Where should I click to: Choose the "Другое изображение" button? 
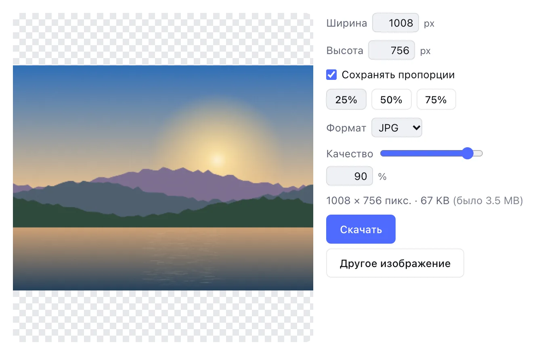click(x=395, y=263)
